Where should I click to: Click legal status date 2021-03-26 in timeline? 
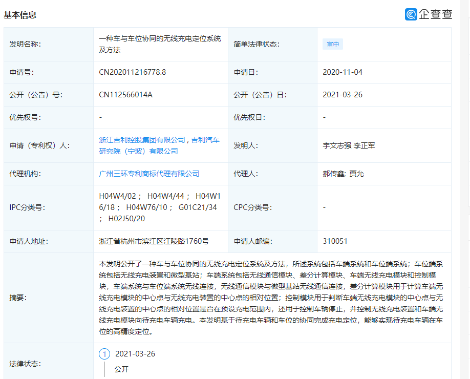[x=135, y=354]
